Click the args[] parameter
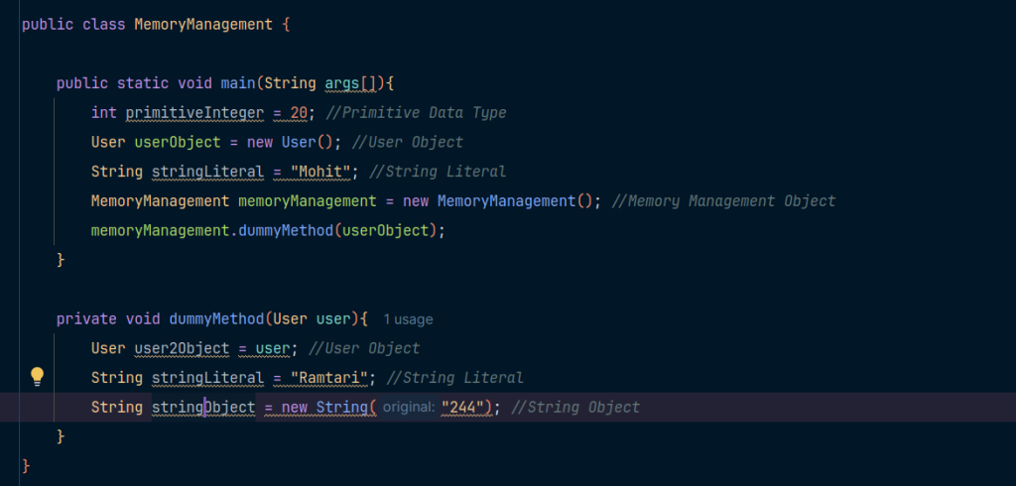Viewport: 1016px width, 486px height. (x=350, y=83)
